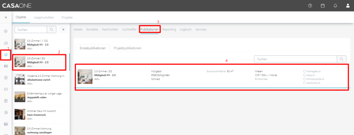The width and height of the screenshot is (354, 135).
Task: Expand the object list panel with double-chevron
Action: [x=63, y=29]
